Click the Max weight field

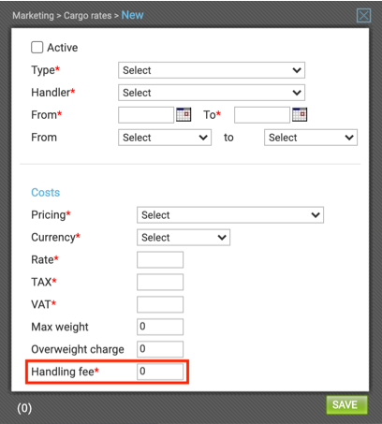160,327
